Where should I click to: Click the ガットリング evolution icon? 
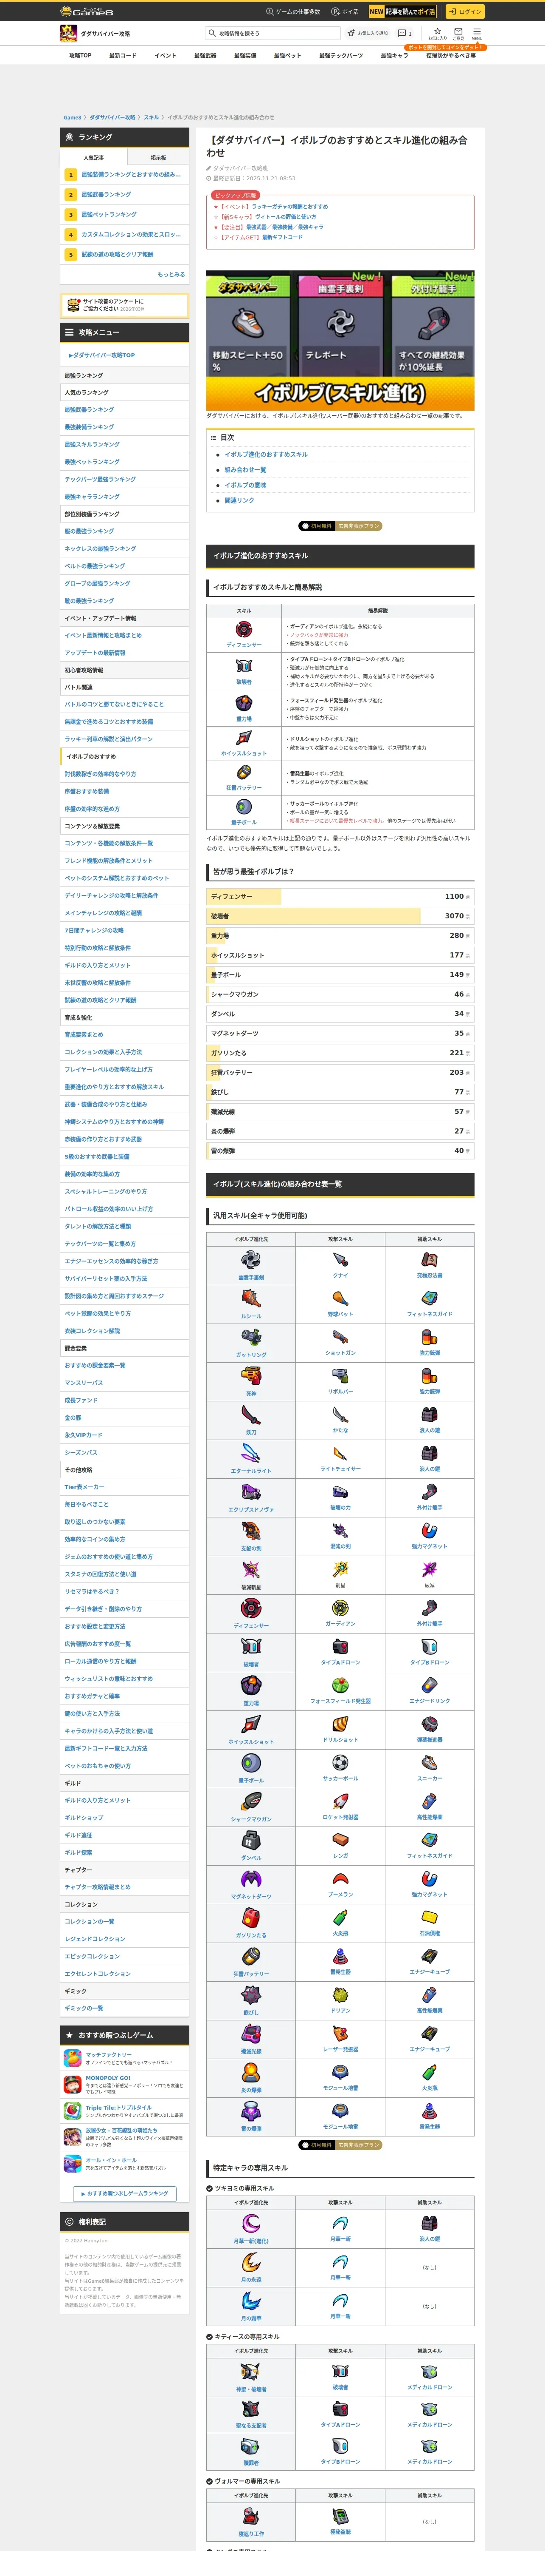tap(250, 1337)
